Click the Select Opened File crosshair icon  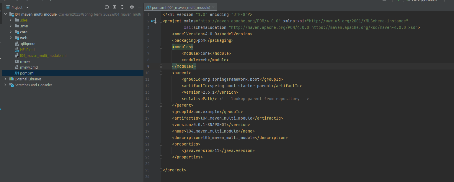(x=107, y=7)
